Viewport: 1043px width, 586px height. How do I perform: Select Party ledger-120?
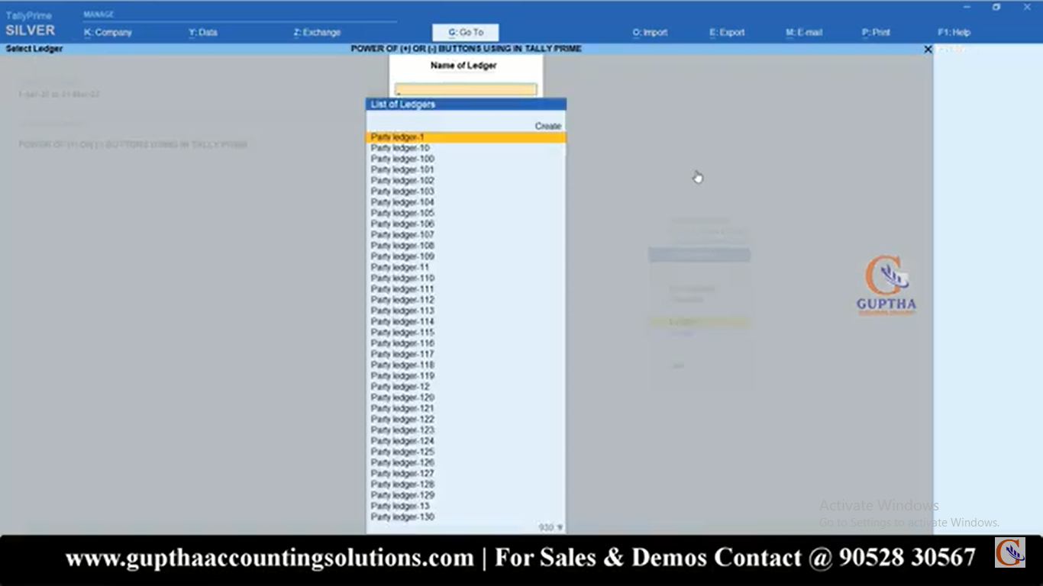point(466,398)
